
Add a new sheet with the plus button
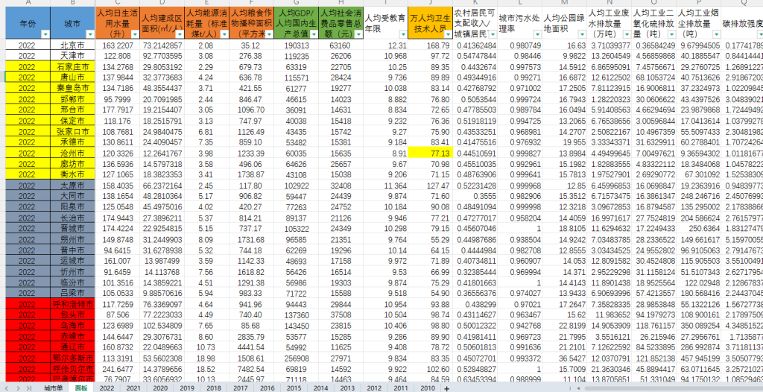pos(447,388)
